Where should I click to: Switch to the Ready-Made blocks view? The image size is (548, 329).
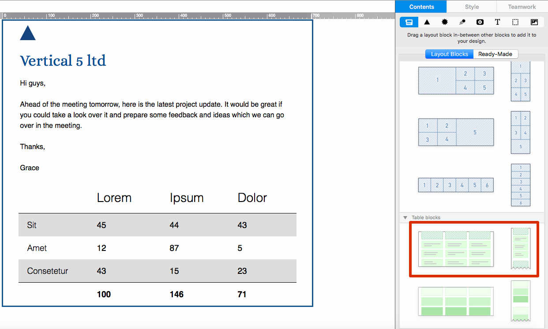coord(495,54)
